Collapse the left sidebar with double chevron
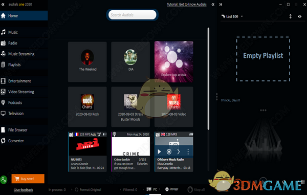Screen dimensions: 307x195 (3, 4)
